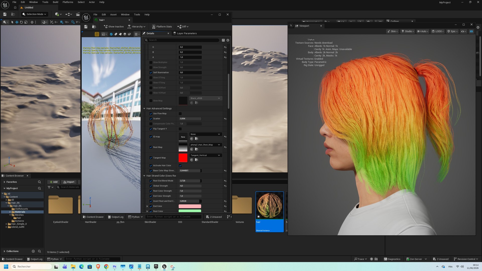
Task: Collapse the Hair Advanced Settings section
Action: point(144,109)
